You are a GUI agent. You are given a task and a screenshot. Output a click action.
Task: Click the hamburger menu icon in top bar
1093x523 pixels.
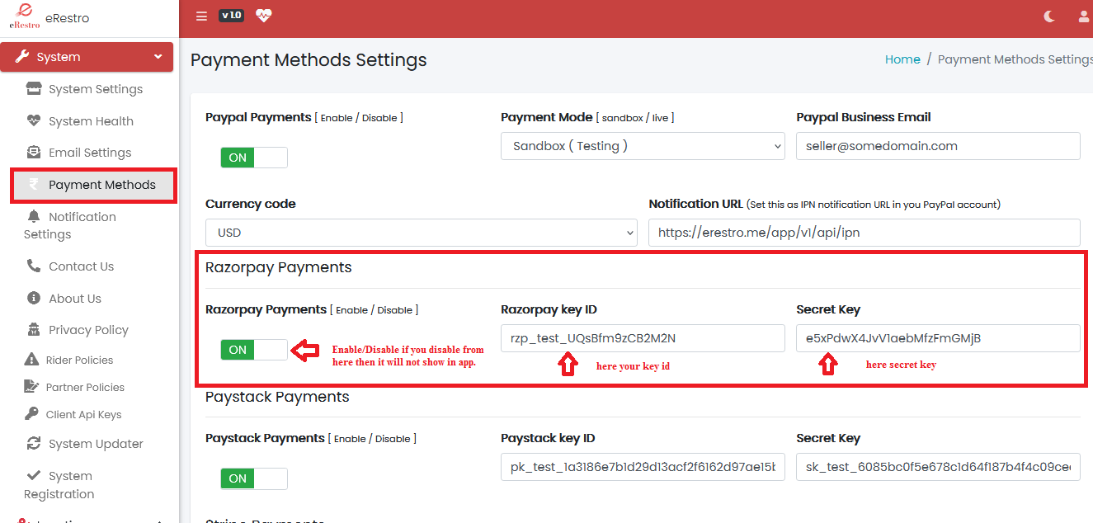(201, 16)
